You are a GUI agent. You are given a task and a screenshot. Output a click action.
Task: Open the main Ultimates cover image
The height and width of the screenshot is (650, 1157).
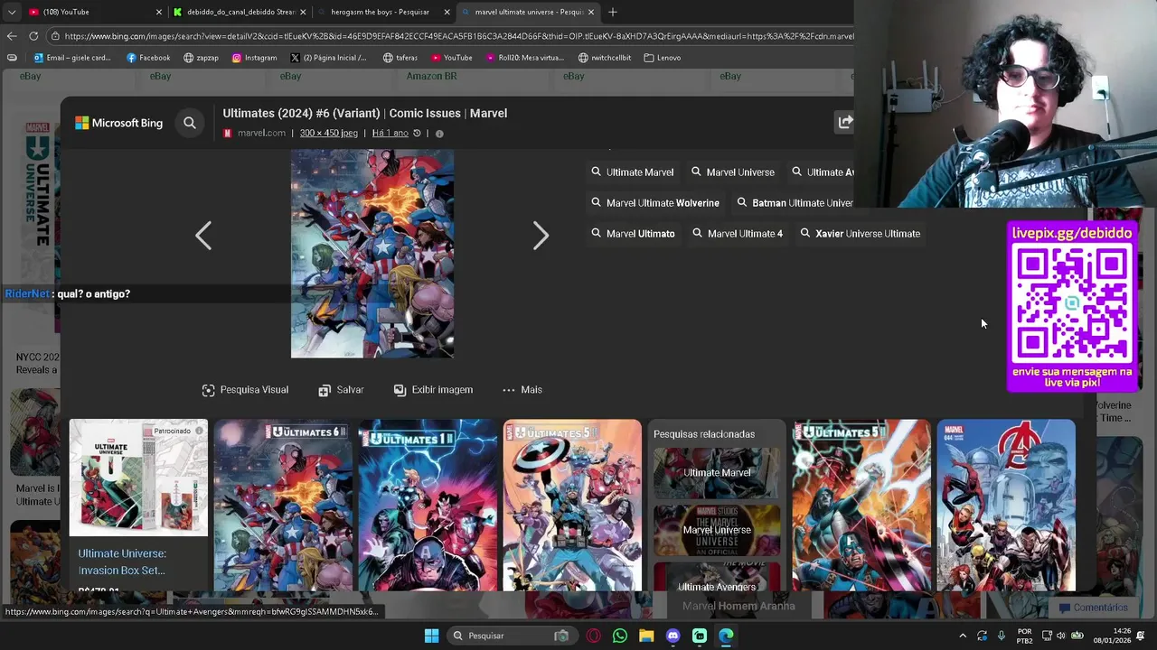pyautogui.click(x=372, y=254)
